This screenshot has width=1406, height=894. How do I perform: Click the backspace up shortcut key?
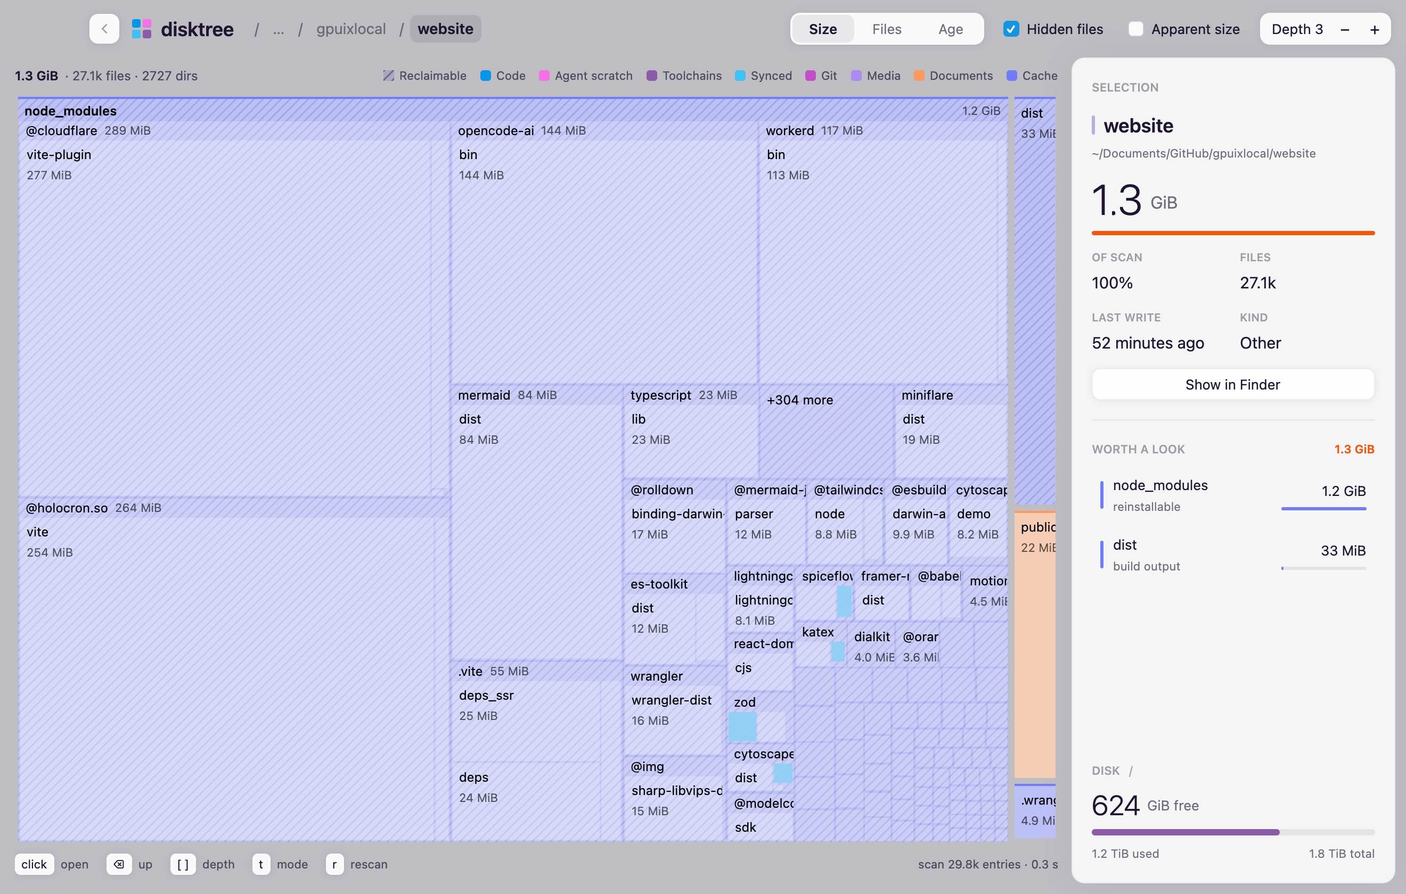(119, 864)
